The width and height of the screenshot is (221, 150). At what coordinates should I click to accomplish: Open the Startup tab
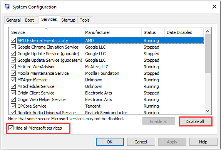pos(68,20)
